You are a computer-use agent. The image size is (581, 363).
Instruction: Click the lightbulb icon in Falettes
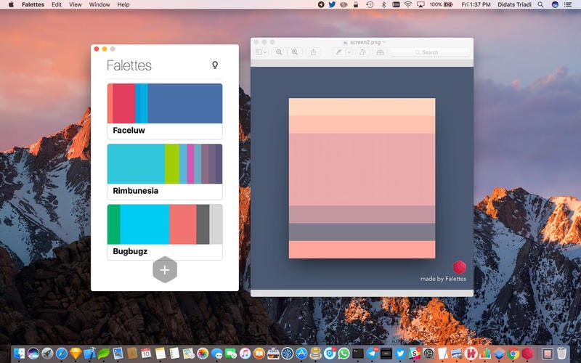coord(215,65)
